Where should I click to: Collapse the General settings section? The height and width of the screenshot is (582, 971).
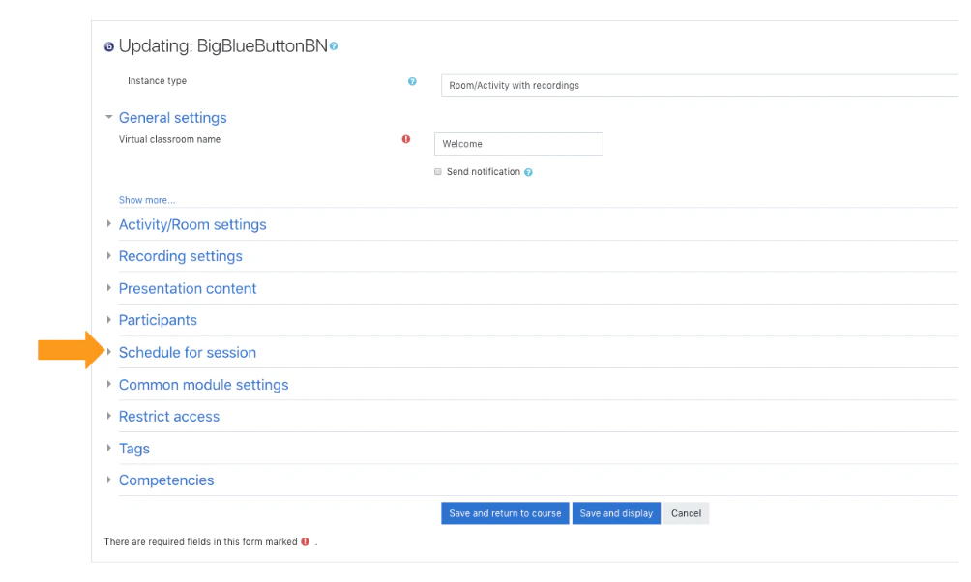click(172, 117)
